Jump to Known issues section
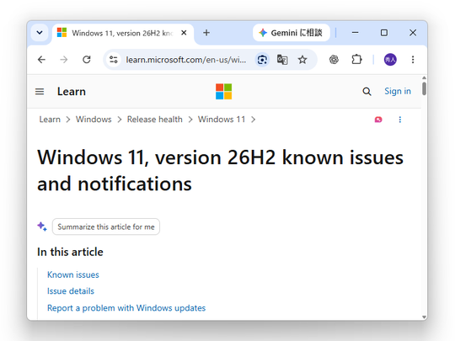Viewport: 455px width, 341px height. tap(73, 274)
